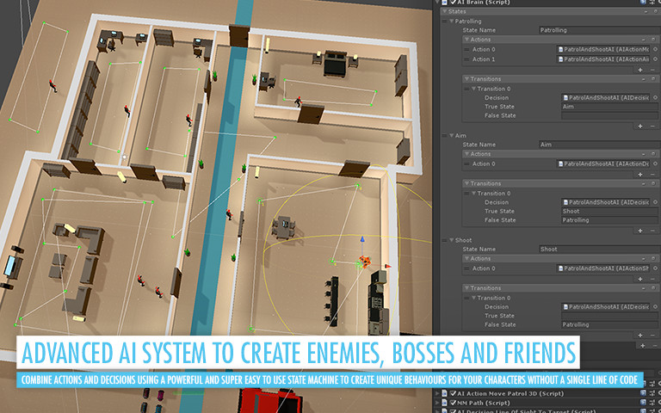Open presets for AI Action Move Patrol 3D
Image resolution: width=661 pixels, height=413 pixels.
point(652,393)
